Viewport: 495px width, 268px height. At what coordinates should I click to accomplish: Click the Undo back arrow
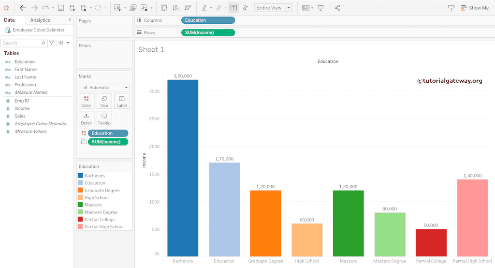coord(23,8)
